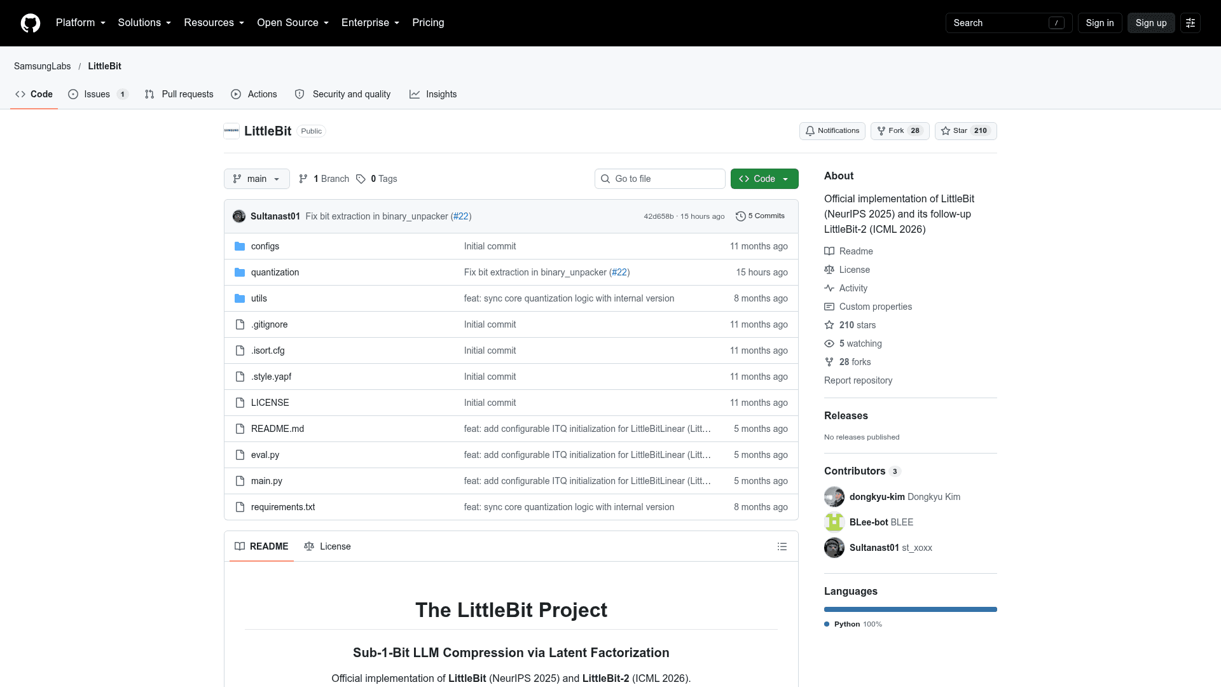Screen dimensions: 1221x687
Task: Open the main branch selector dropdown
Action: (257, 179)
